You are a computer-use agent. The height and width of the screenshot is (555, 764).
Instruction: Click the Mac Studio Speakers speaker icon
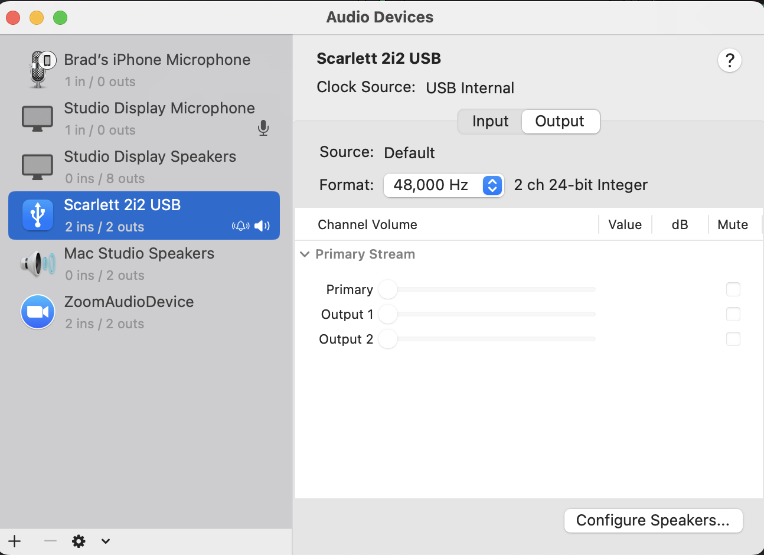point(37,263)
